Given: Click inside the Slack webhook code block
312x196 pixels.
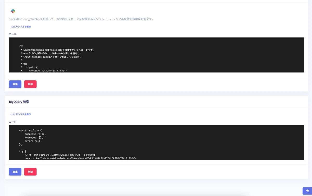Looking at the screenshot, I should [157, 55].
